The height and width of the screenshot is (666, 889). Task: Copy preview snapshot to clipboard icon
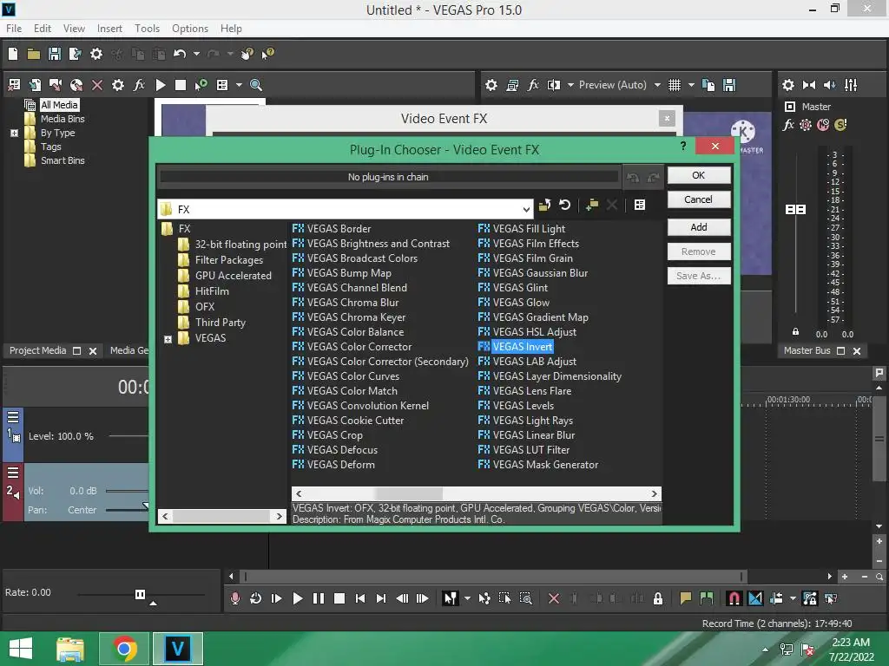[708, 85]
